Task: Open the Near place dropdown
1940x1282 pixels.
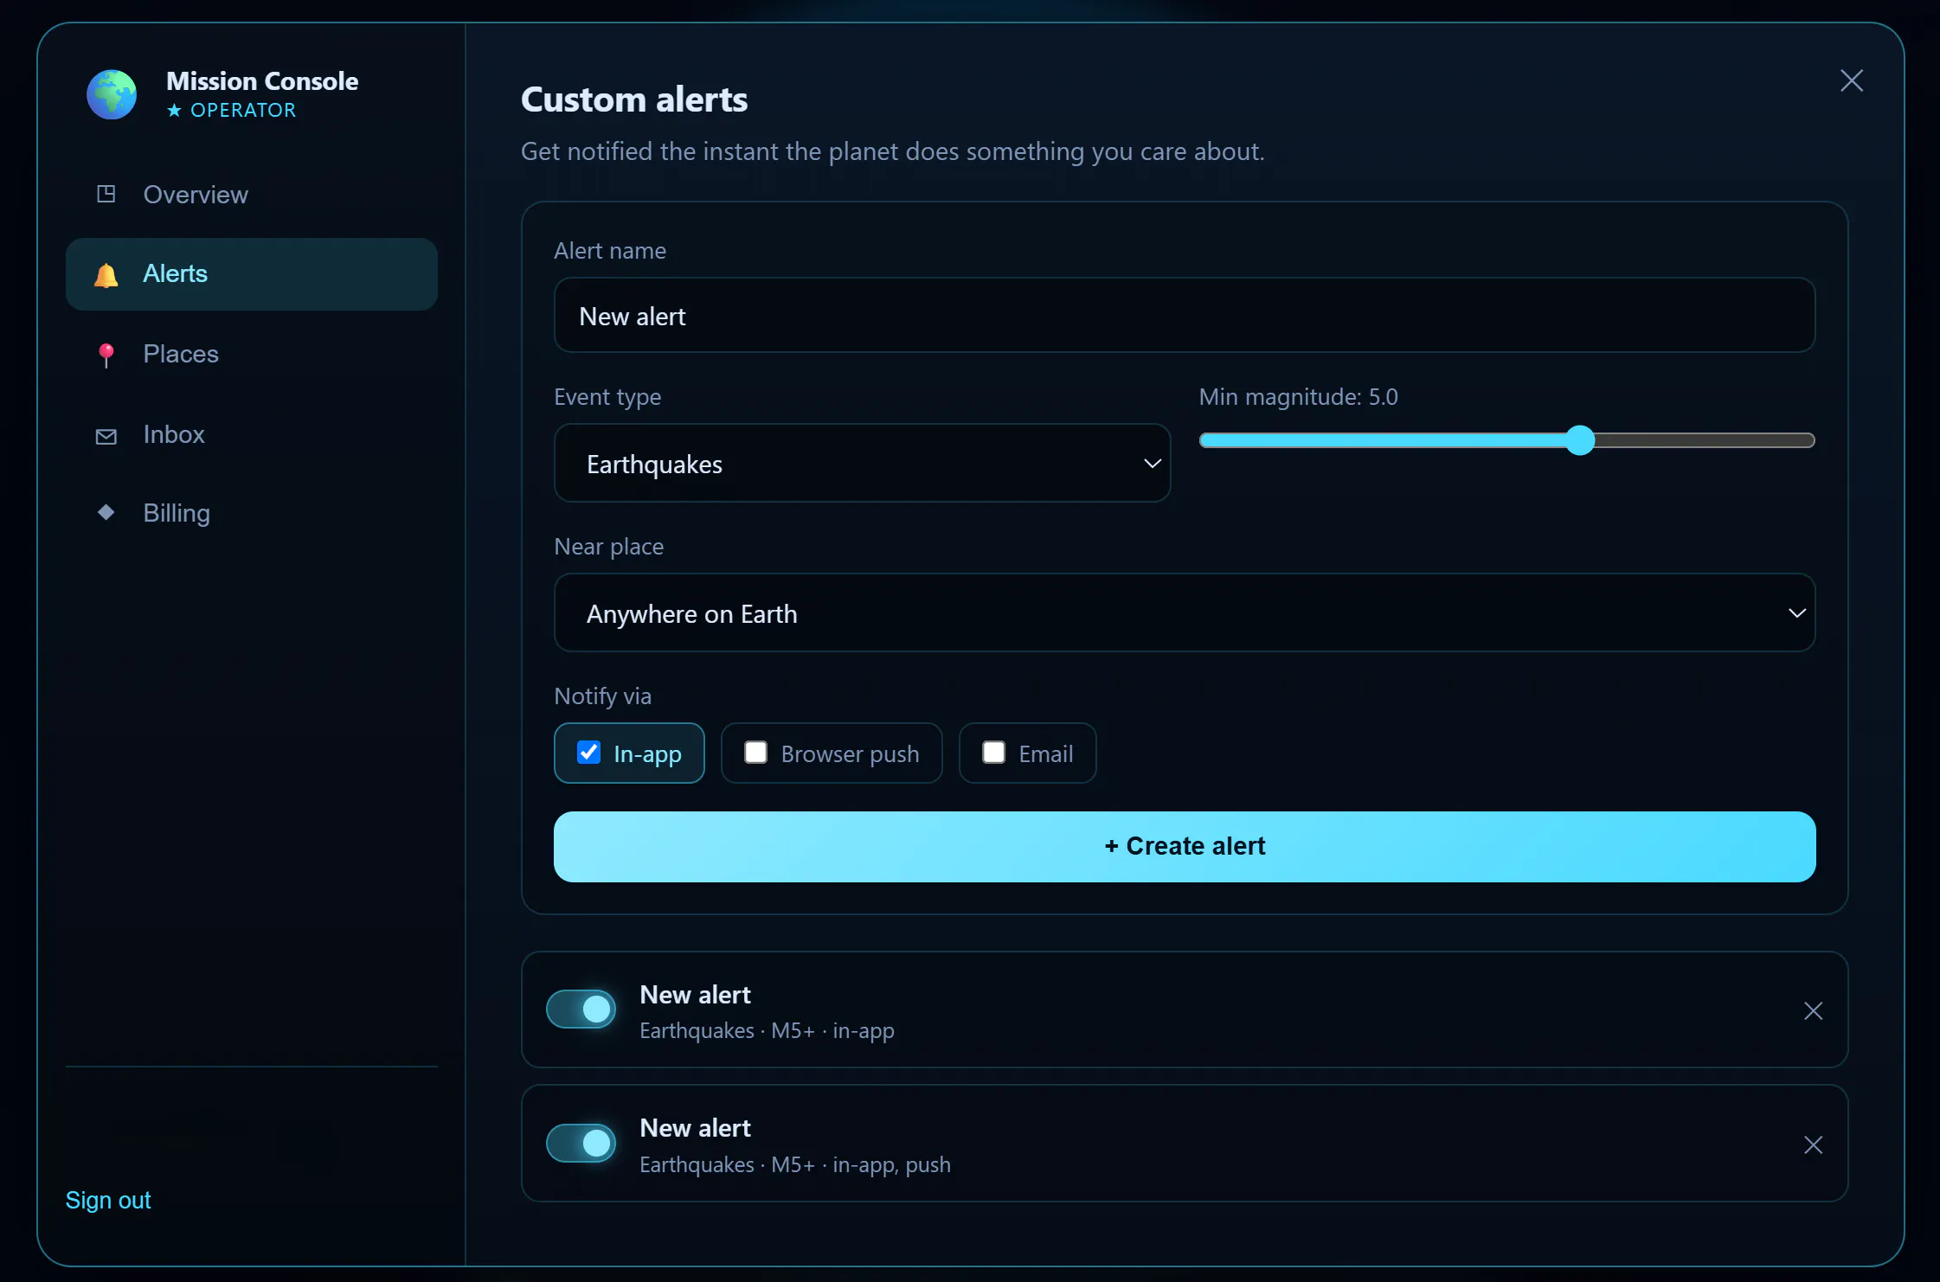Action: [x=1185, y=612]
